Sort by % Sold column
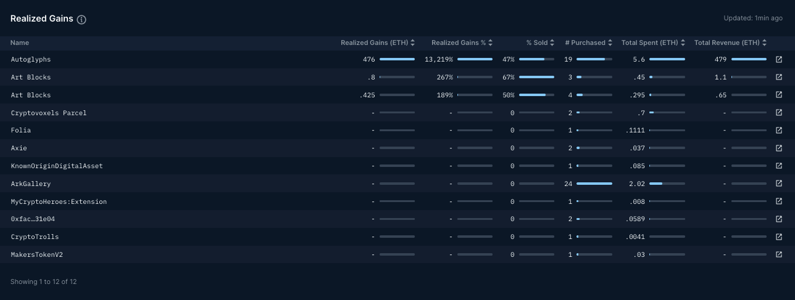The width and height of the screenshot is (795, 300). point(541,43)
